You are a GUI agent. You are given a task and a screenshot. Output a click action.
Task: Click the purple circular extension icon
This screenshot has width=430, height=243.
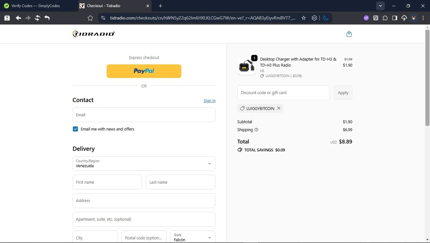coord(366,18)
